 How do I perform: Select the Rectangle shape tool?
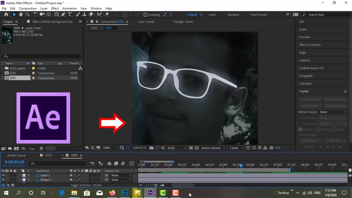[57, 15]
